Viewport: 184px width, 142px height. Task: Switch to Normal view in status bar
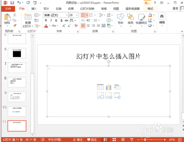[x=105, y=139]
